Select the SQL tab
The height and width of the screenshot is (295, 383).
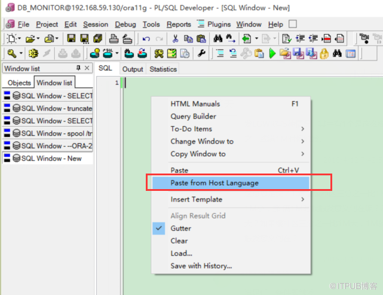(105, 68)
